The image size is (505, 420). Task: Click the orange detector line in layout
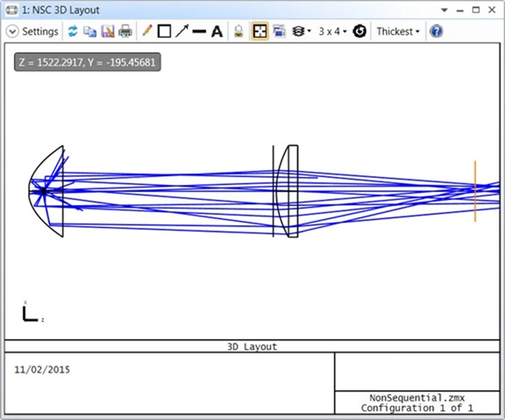click(x=475, y=191)
